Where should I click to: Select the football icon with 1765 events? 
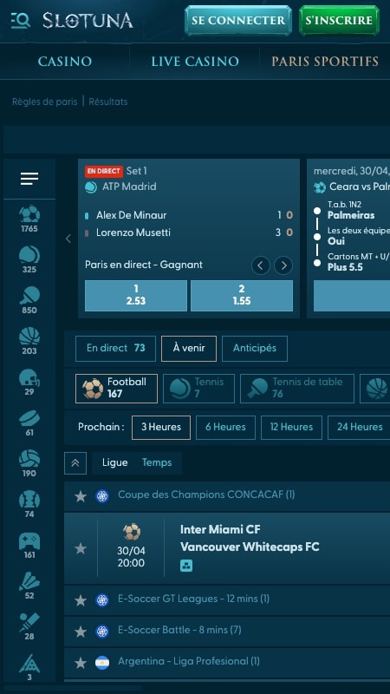29,219
